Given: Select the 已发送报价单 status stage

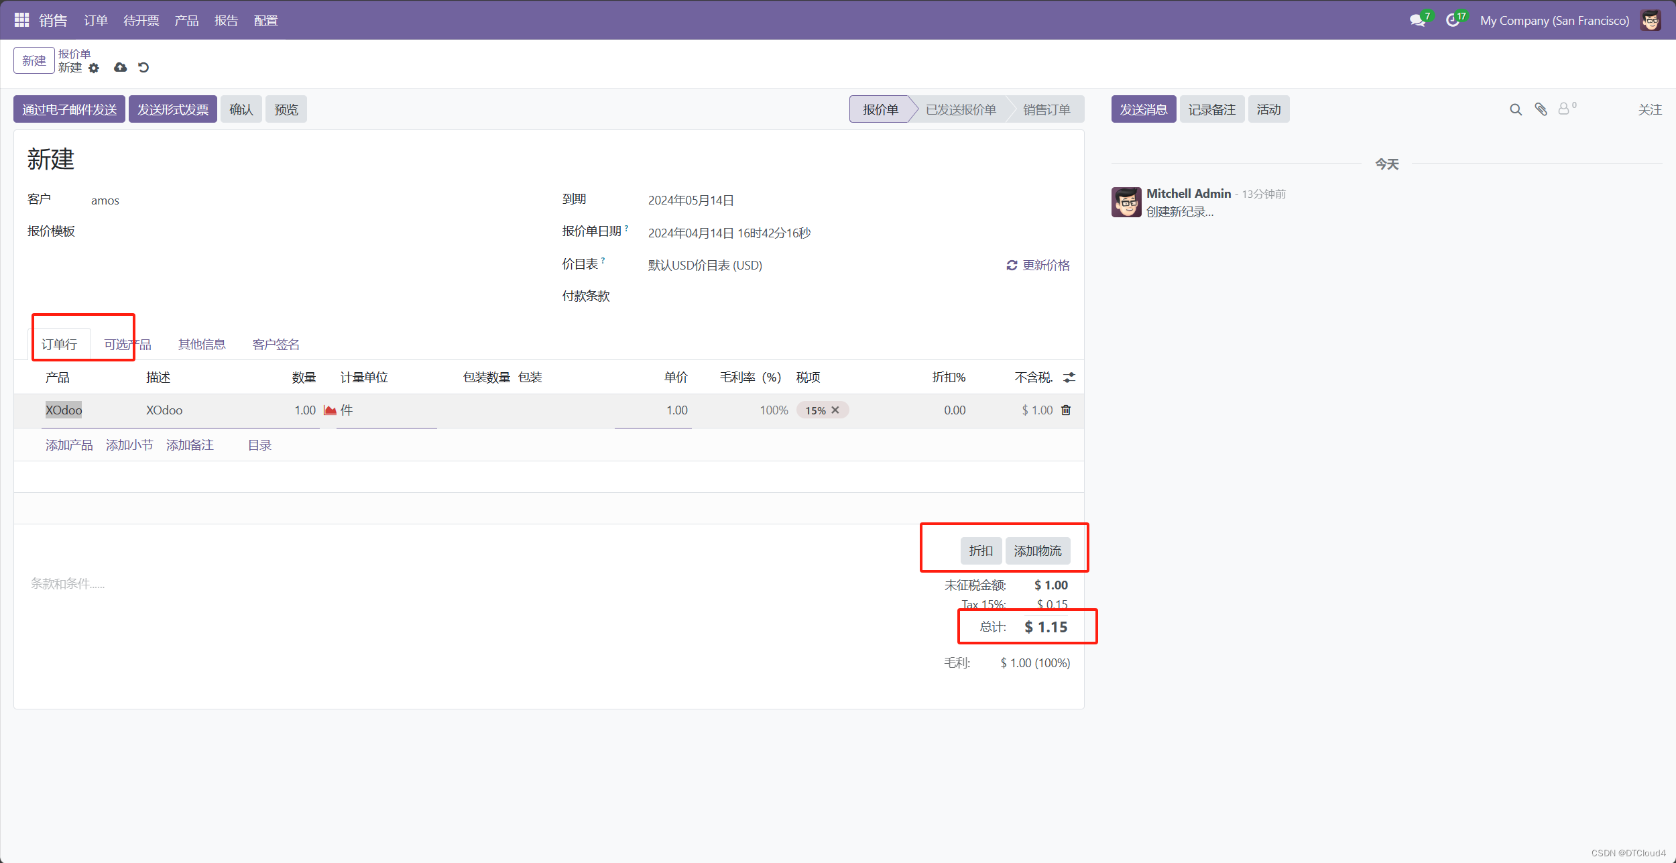Looking at the screenshot, I should (x=960, y=109).
